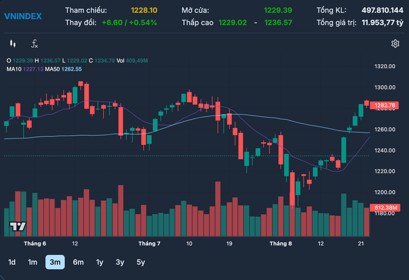Switch to the 3m time range
The height and width of the screenshot is (280, 409).
(x=55, y=262)
